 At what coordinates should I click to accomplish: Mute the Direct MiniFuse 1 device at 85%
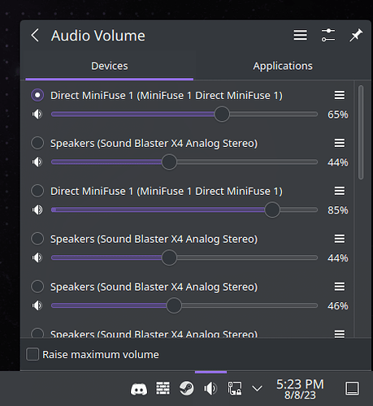(x=37, y=209)
